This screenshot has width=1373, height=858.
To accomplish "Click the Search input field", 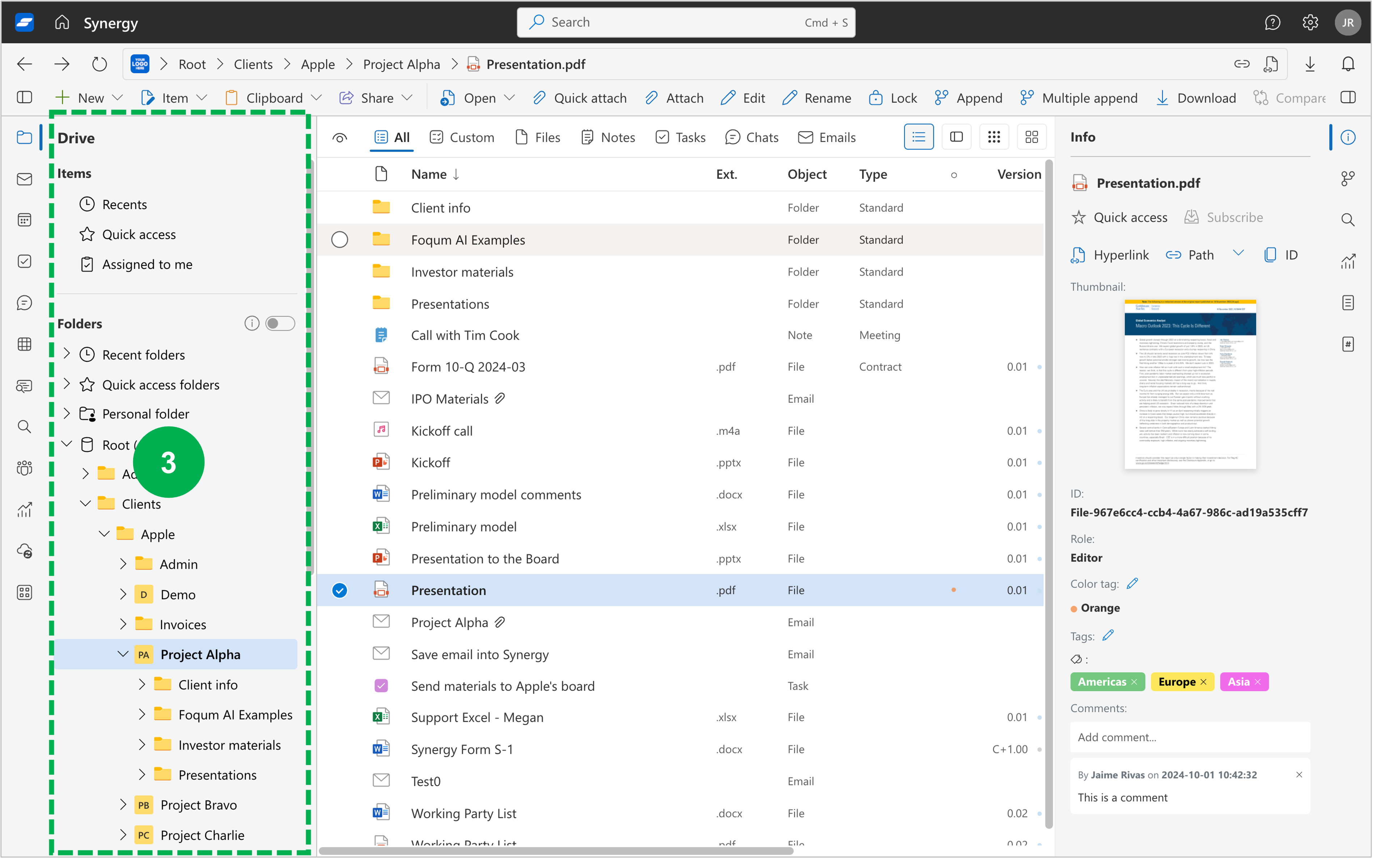I will pos(686,22).
